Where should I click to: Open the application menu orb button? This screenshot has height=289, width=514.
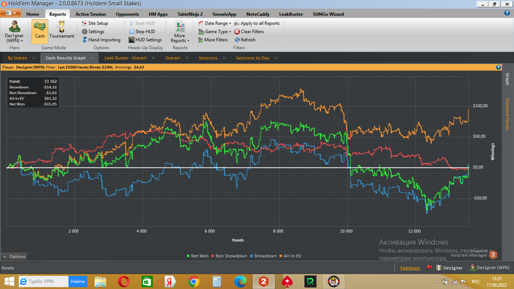pyautogui.click(x=10, y=13)
